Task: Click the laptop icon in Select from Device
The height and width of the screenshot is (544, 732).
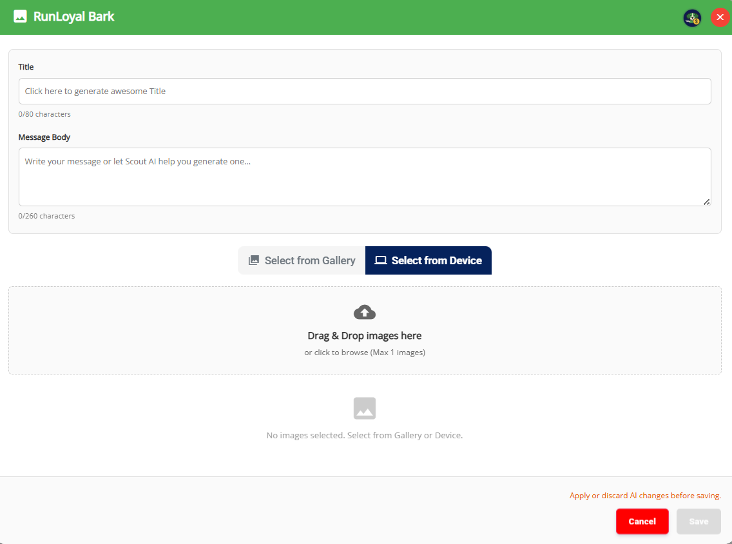Action: click(x=381, y=260)
